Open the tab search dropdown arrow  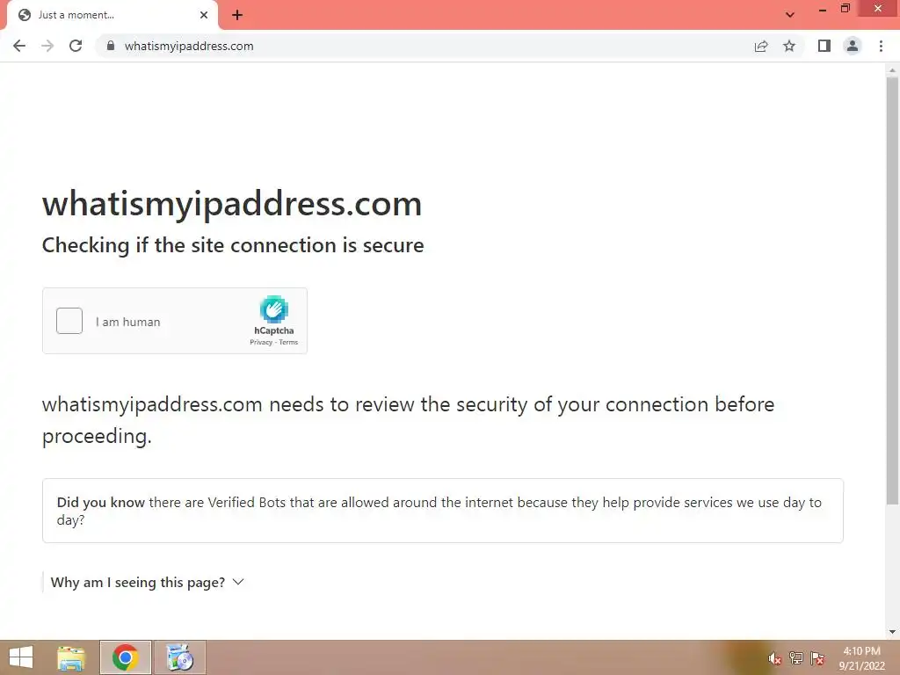(x=790, y=15)
